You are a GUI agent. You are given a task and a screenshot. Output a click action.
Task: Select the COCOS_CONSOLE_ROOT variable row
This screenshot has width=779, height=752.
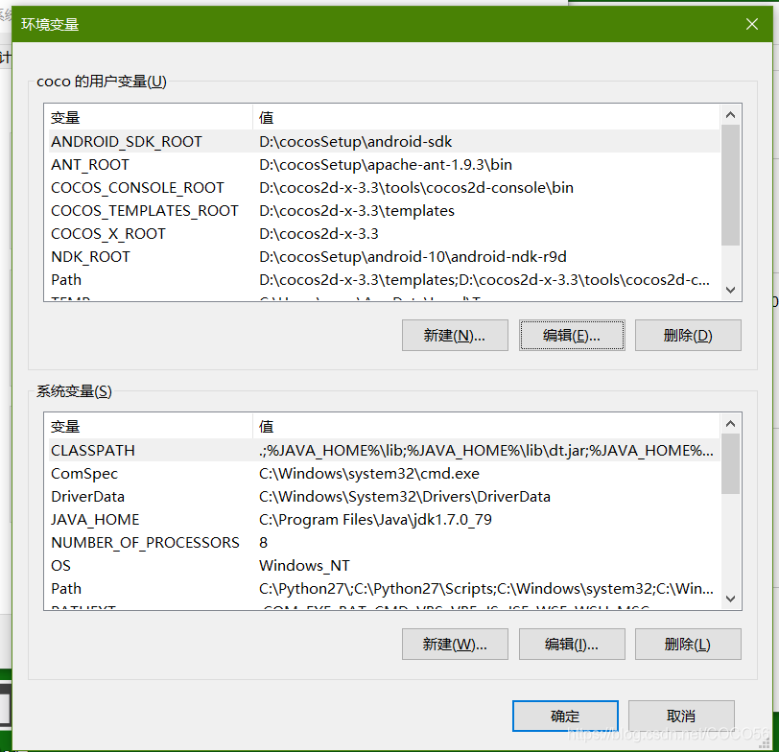pos(384,188)
